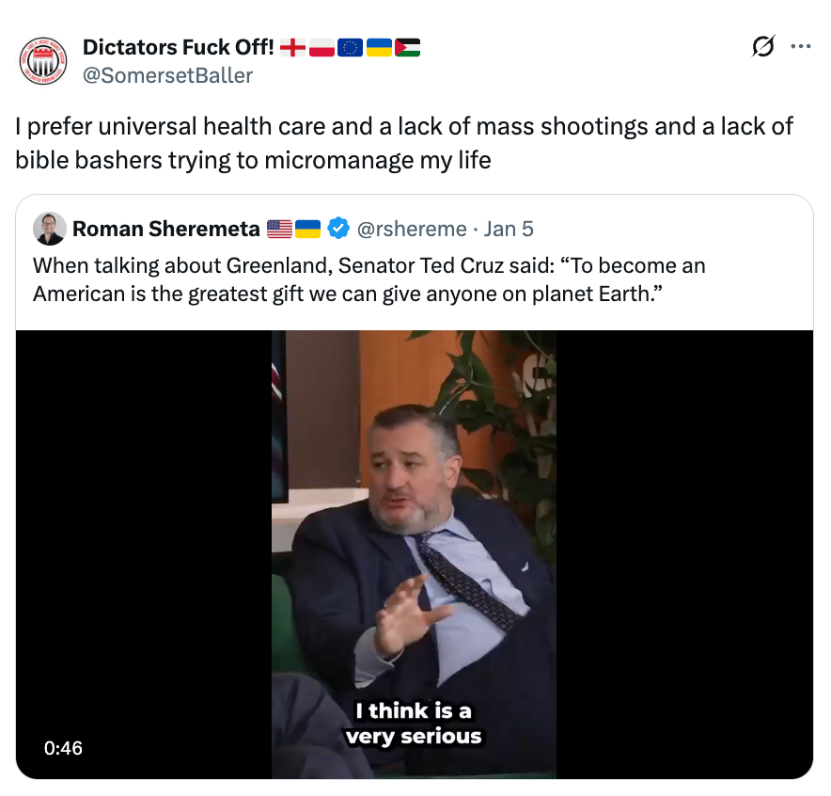The image size is (831, 796).
Task: Click the "I think is a very serious" caption
Action: [x=414, y=723]
